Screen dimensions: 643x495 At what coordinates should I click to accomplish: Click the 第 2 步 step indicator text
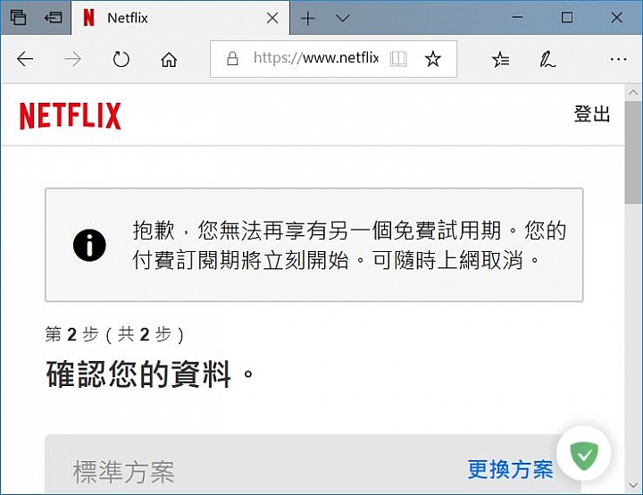(x=114, y=334)
